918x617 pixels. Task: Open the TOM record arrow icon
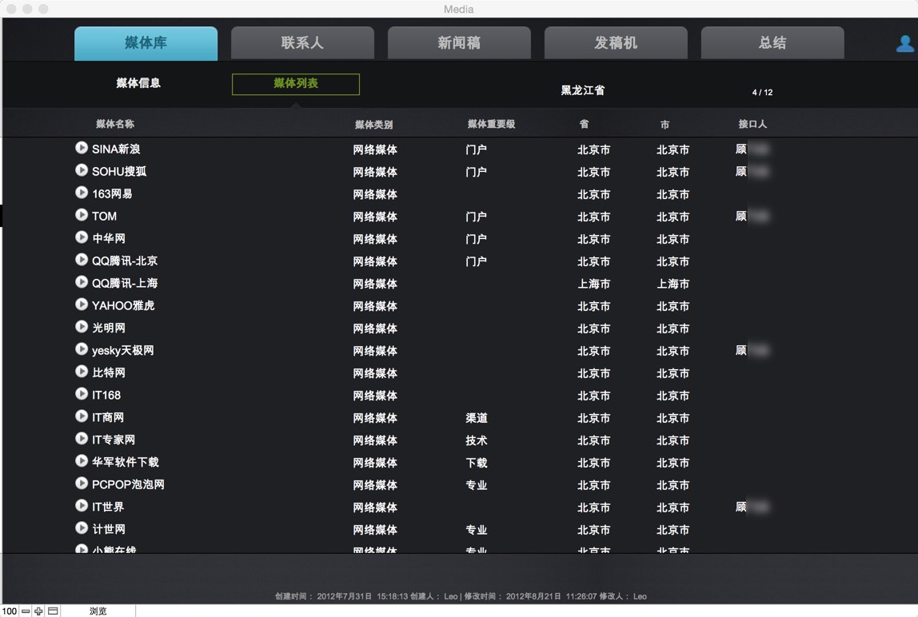point(82,215)
